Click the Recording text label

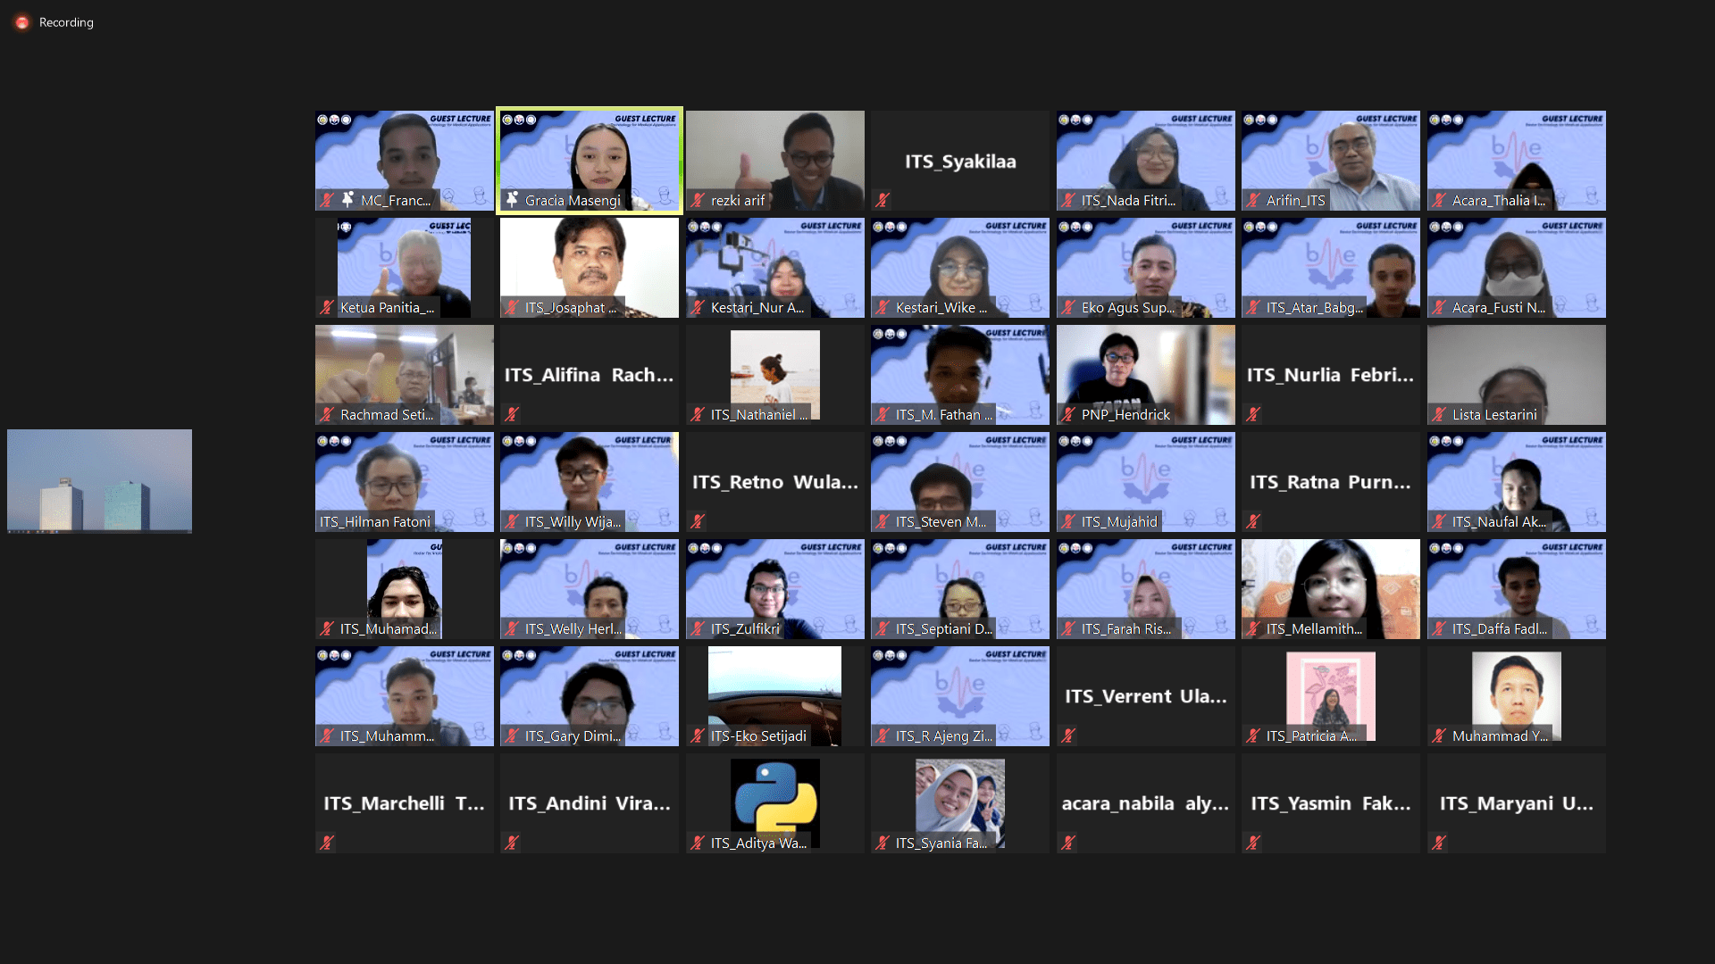tap(66, 22)
